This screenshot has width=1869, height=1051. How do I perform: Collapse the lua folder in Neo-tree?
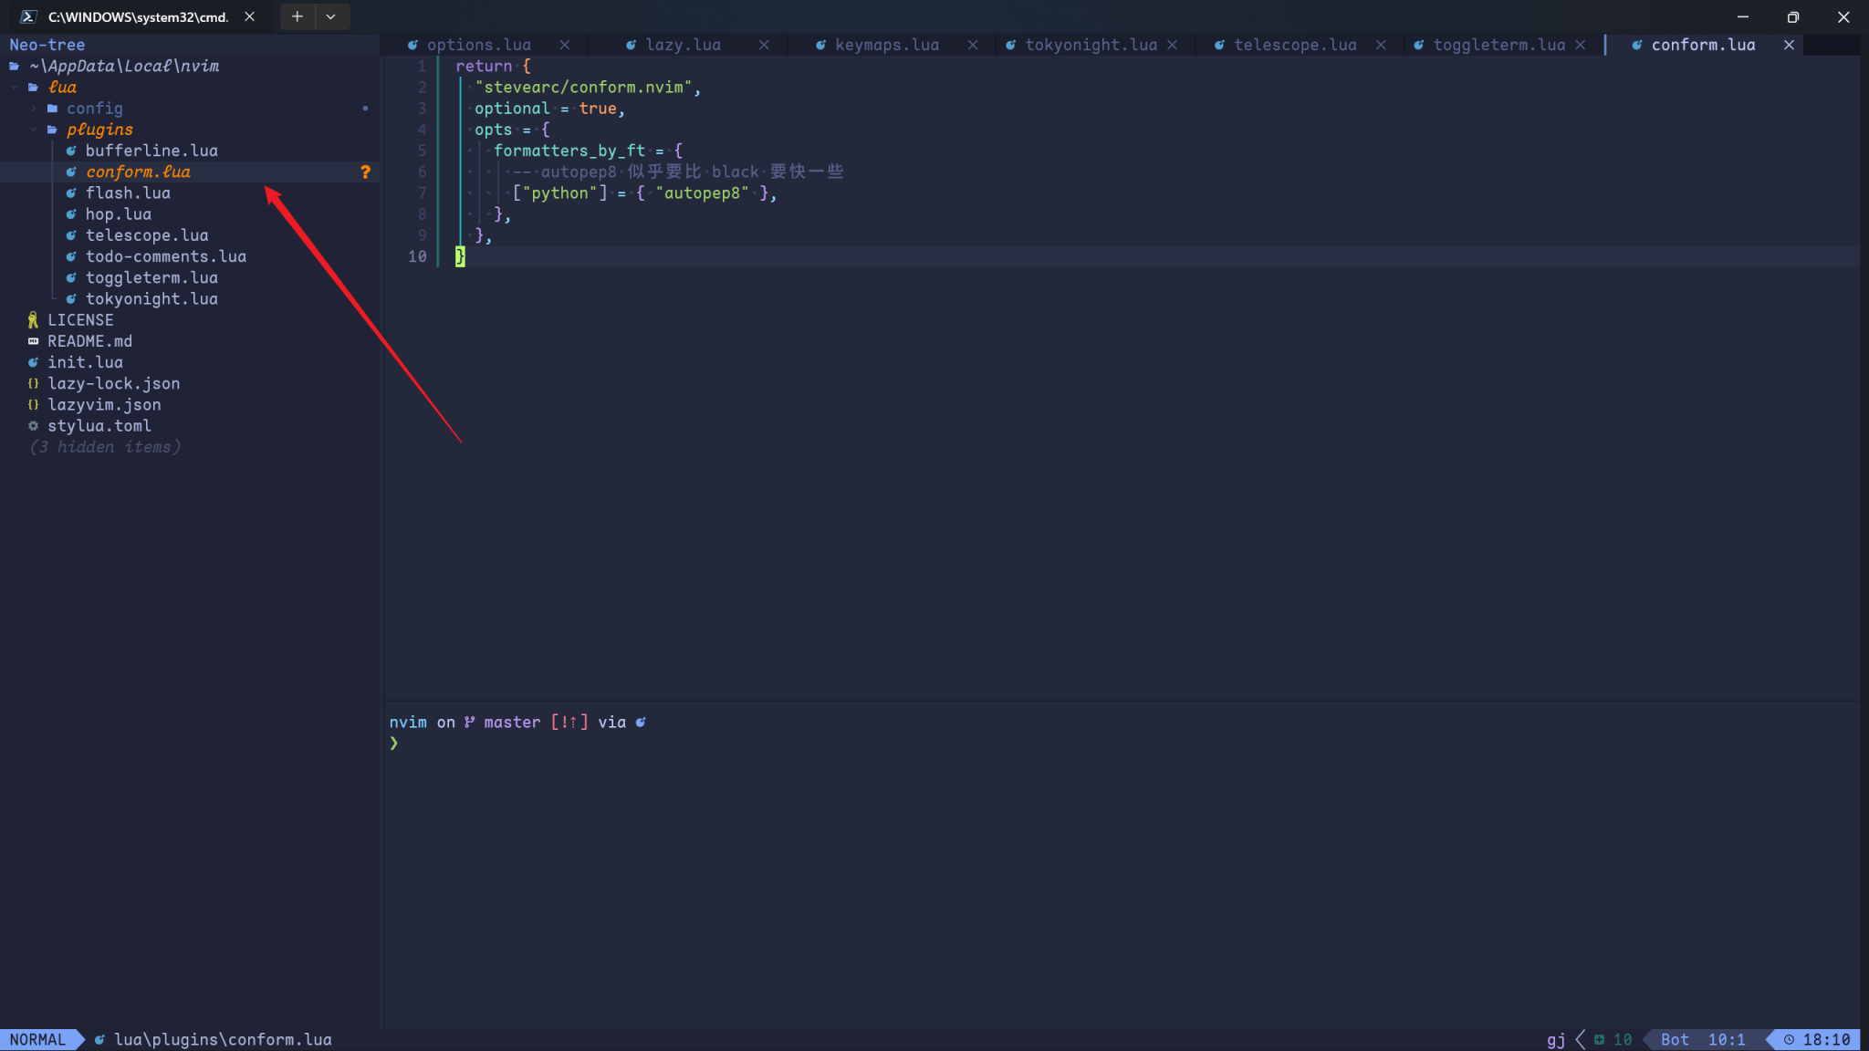click(x=62, y=87)
